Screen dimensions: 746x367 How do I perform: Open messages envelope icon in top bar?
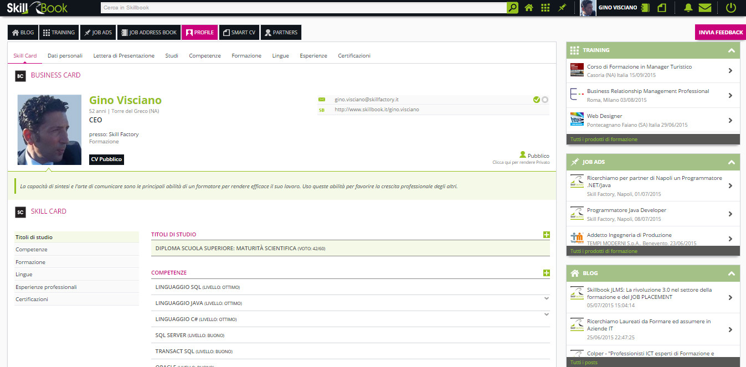coord(705,8)
